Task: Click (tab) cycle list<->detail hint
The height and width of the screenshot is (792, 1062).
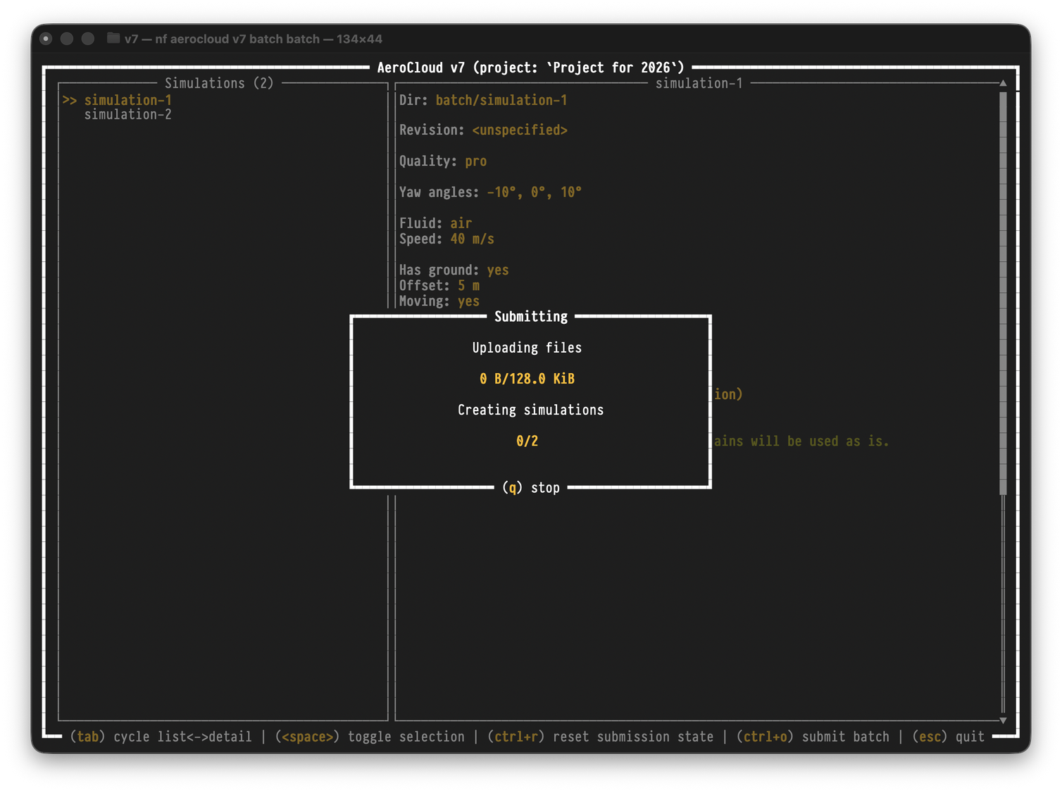Action: pos(161,736)
